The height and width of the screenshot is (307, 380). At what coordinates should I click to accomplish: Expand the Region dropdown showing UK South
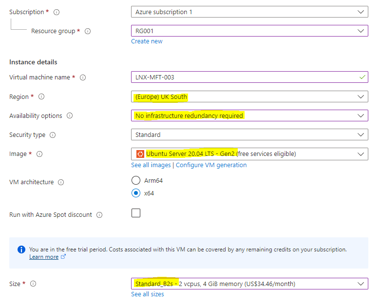pyautogui.click(x=249, y=96)
